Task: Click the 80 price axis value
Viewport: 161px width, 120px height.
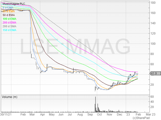Action: click(152, 54)
